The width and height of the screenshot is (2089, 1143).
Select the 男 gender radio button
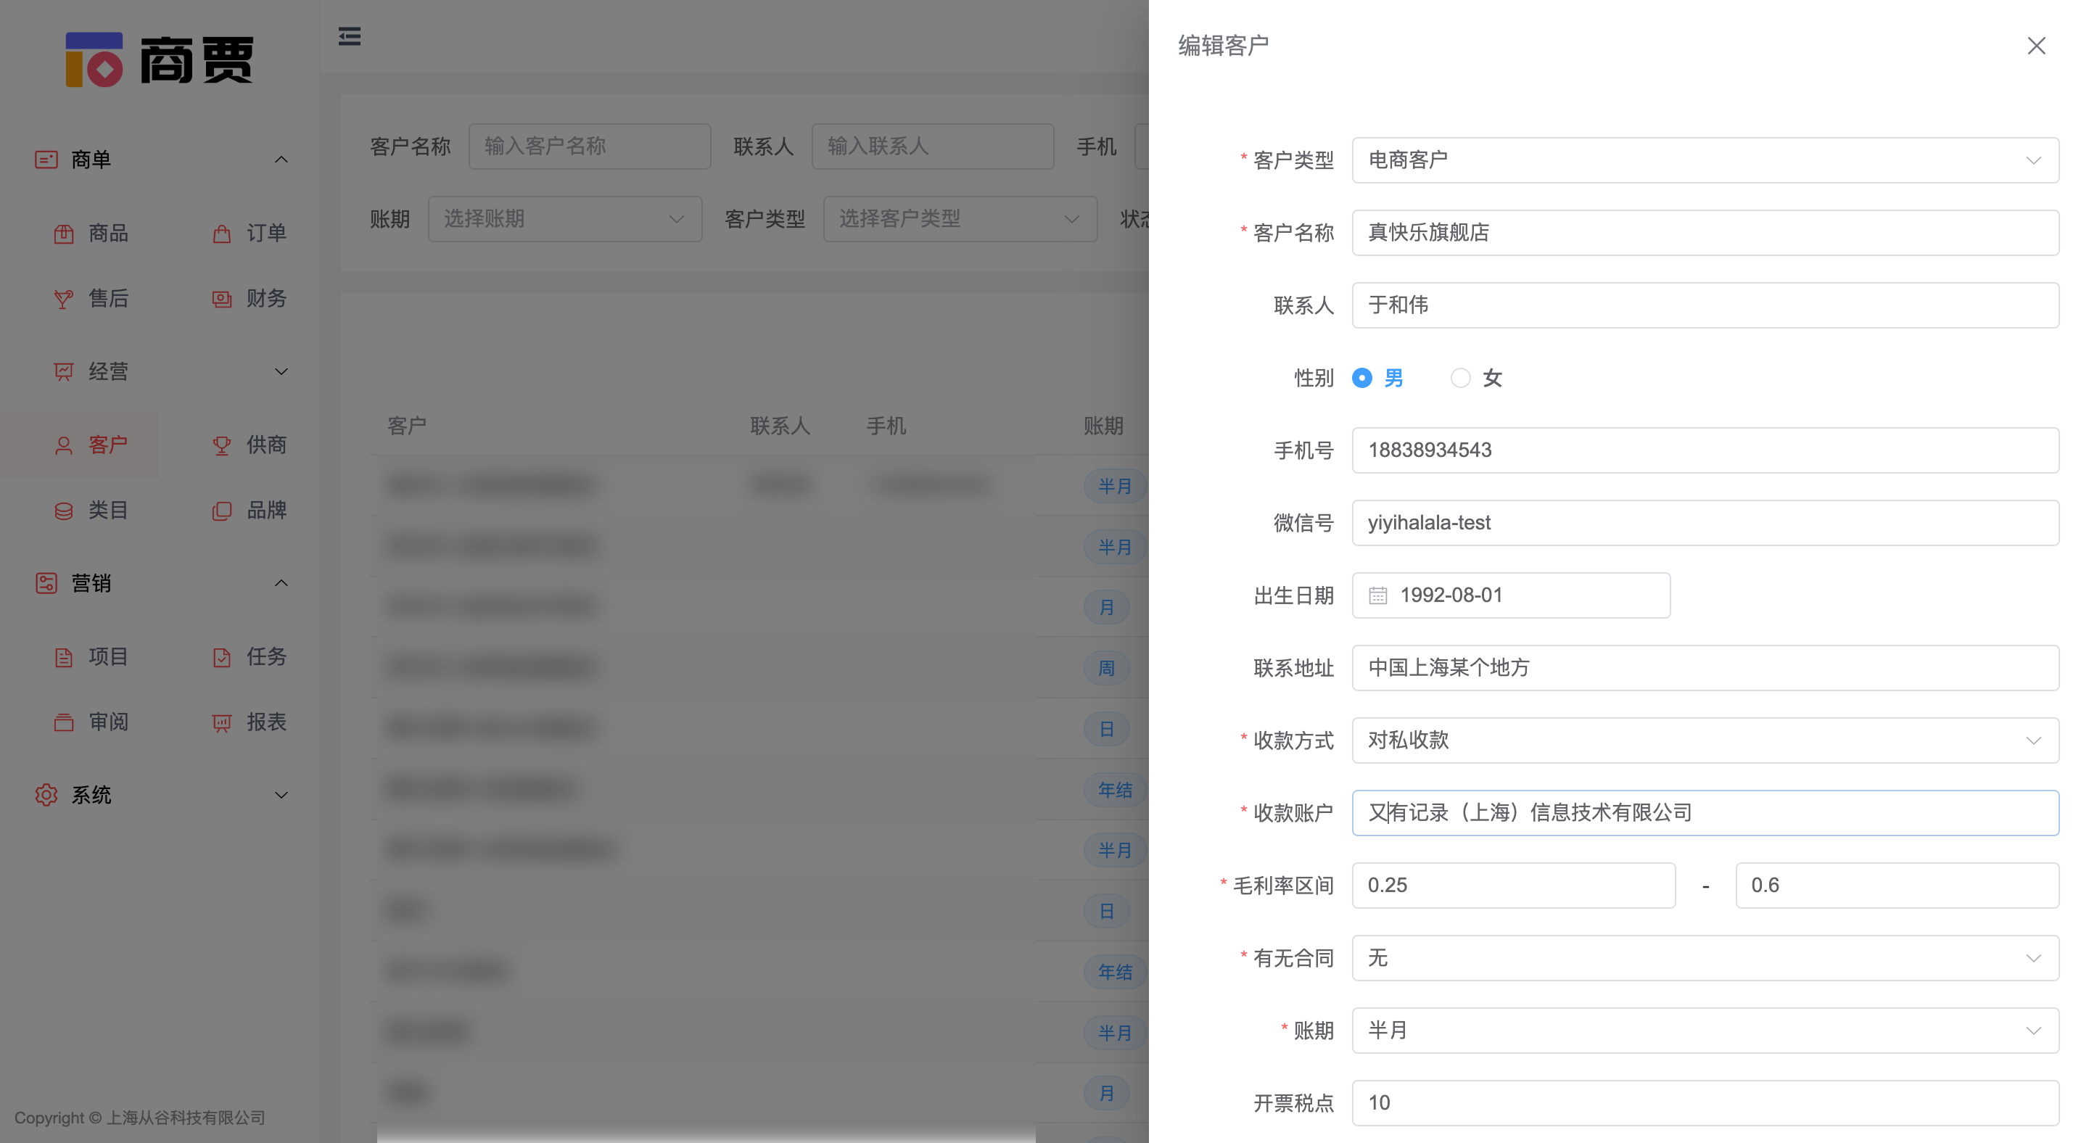coord(1362,378)
